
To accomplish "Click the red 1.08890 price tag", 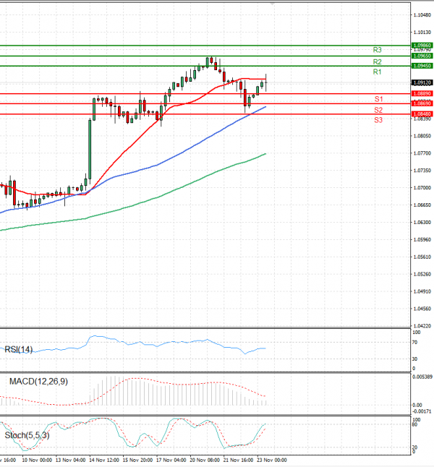I will (422, 93).
